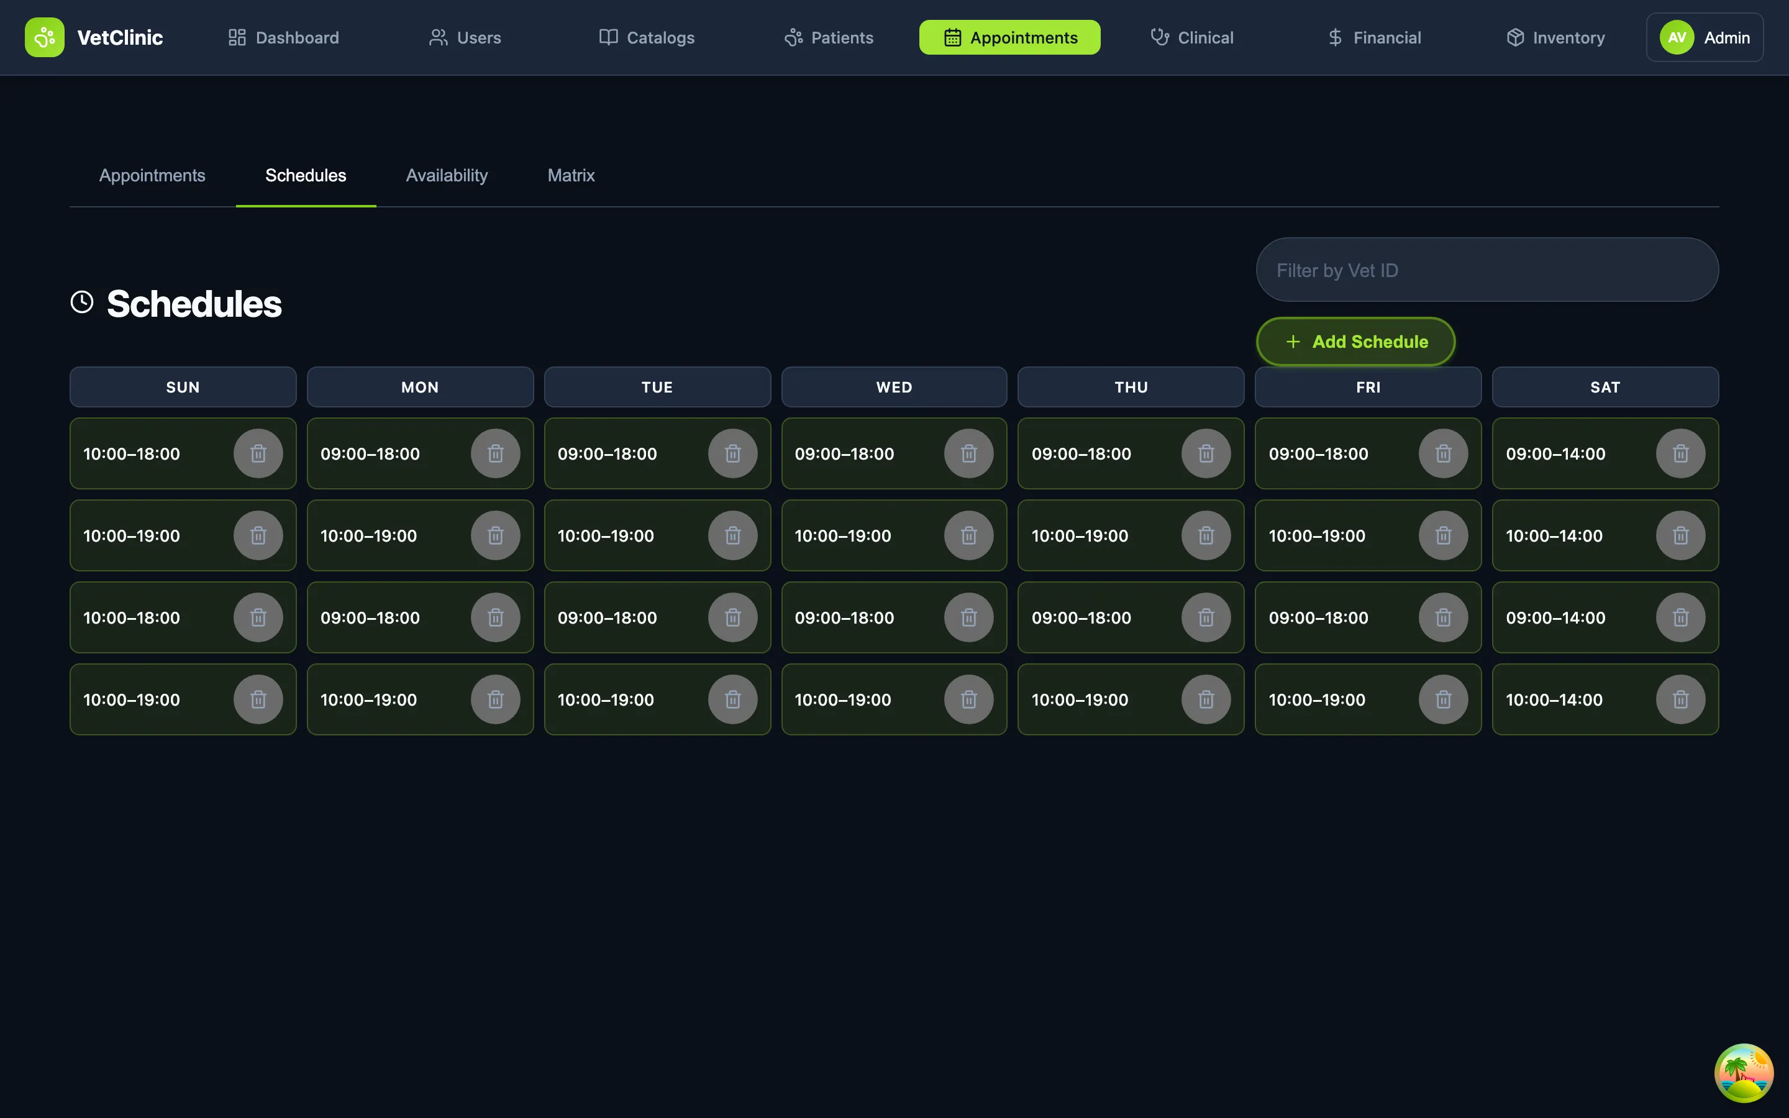This screenshot has width=1789, height=1118.
Task: Open the Patients section
Action: [829, 37]
